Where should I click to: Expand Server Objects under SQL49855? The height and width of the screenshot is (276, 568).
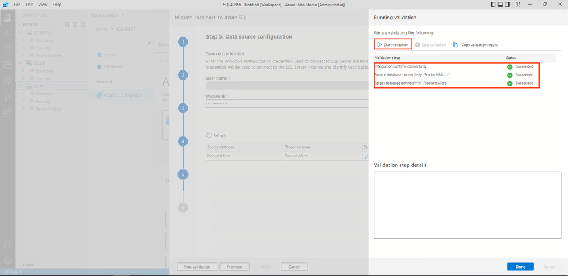23,55
